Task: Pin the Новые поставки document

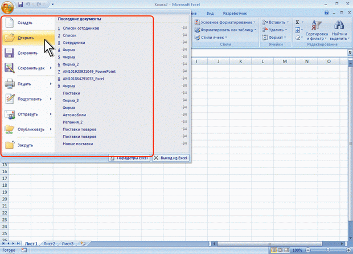Action: [x=184, y=143]
